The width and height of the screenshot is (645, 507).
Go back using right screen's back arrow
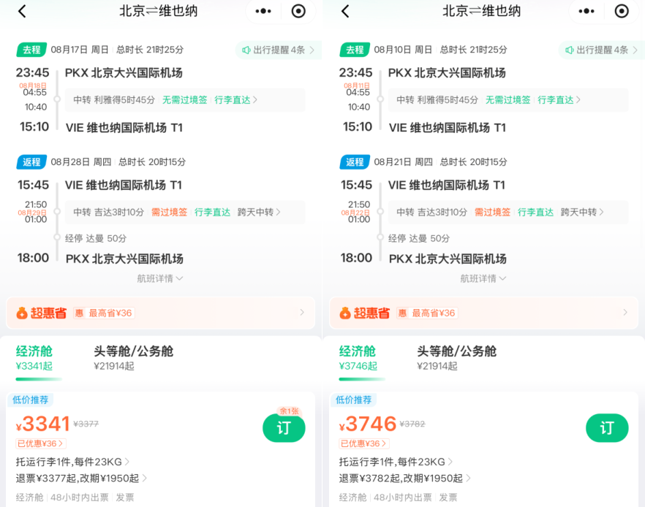[x=345, y=11]
